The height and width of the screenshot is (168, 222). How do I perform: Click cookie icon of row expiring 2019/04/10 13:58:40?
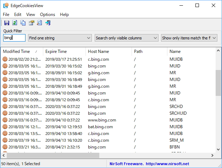[5, 134]
